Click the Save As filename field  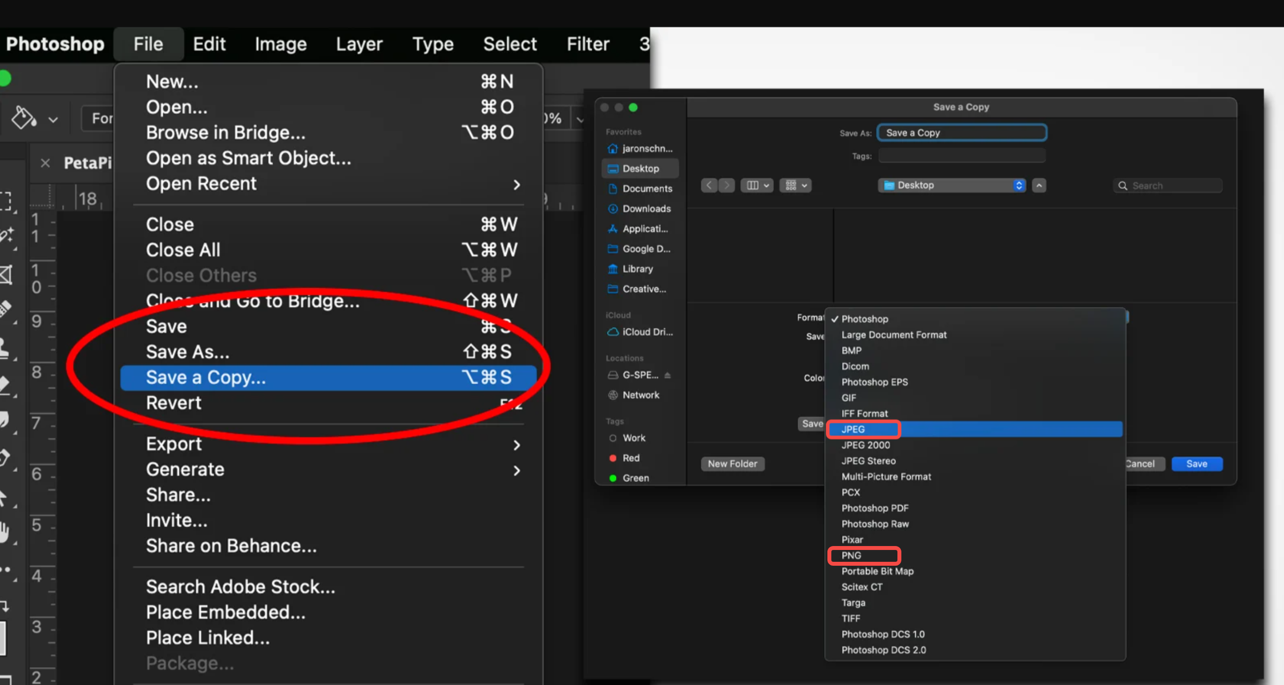[961, 132]
